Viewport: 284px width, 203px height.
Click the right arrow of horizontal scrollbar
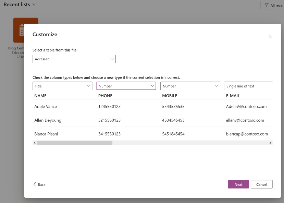[x=270, y=143]
